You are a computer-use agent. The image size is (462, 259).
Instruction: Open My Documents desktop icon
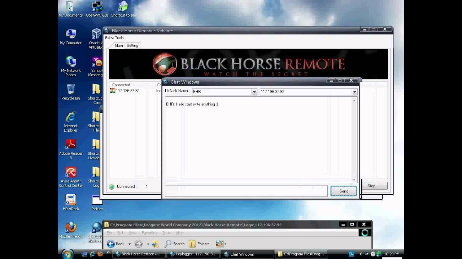71,9
